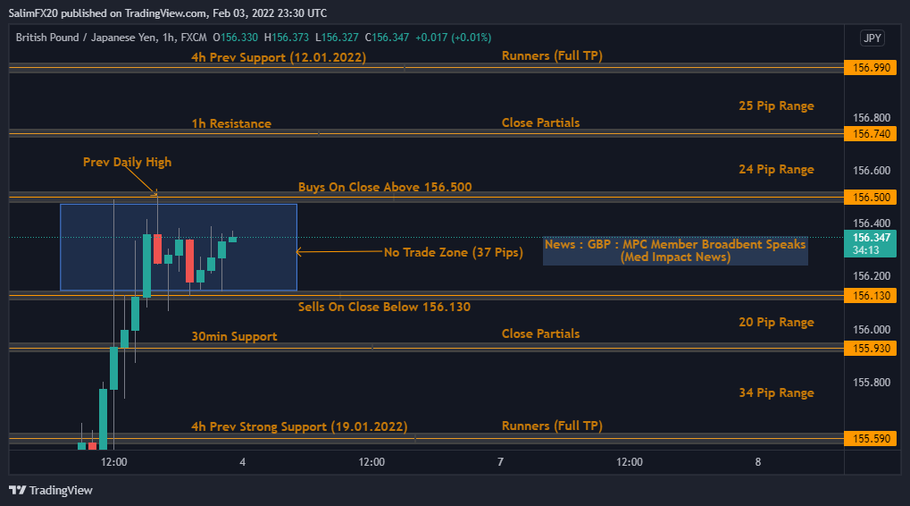Click 'No Trade Zone (37 Pips)' arrow label
910x506 pixels.
(453, 253)
